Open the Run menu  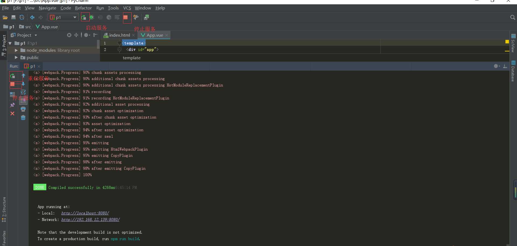[x=100, y=8]
